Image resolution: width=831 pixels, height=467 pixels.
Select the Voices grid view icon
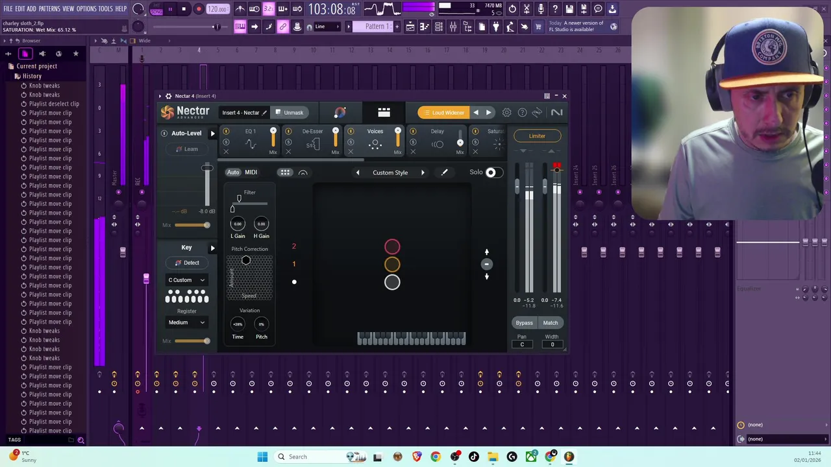coord(285,173)
